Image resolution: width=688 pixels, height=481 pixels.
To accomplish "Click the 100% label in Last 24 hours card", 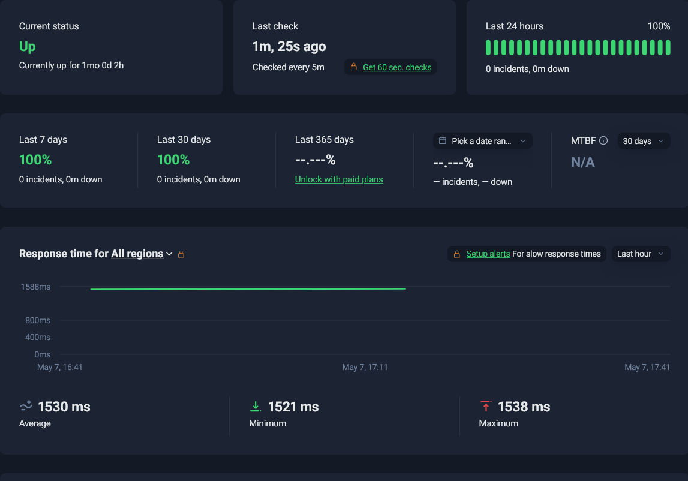I will (x=659, y=26).
